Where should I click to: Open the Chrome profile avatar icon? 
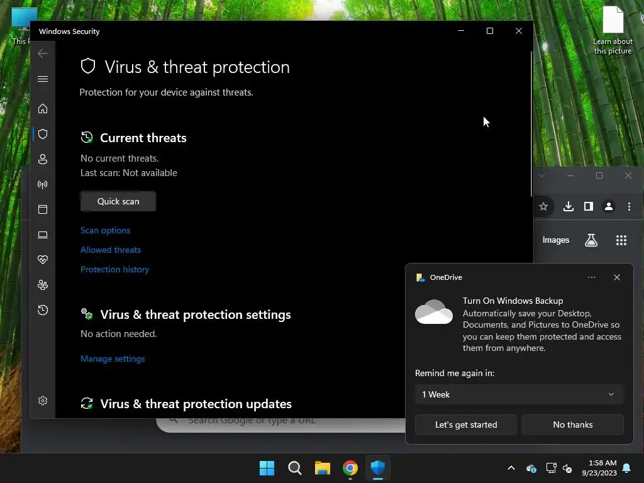[x=609, y=206]
